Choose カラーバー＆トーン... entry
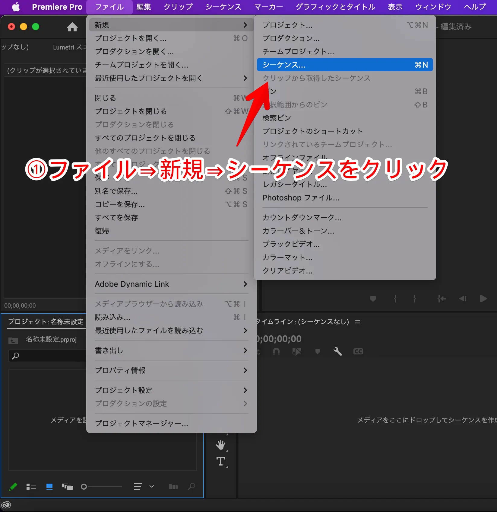 [345, 231]
